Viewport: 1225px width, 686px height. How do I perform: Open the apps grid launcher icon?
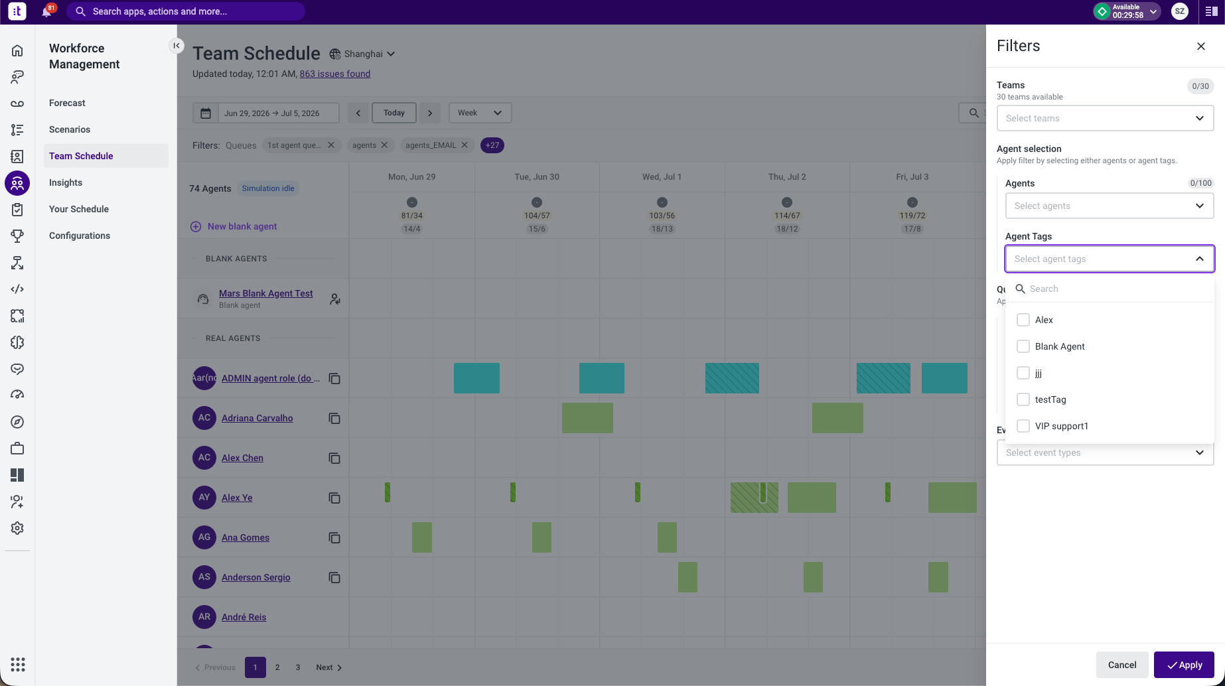(18, 664)
